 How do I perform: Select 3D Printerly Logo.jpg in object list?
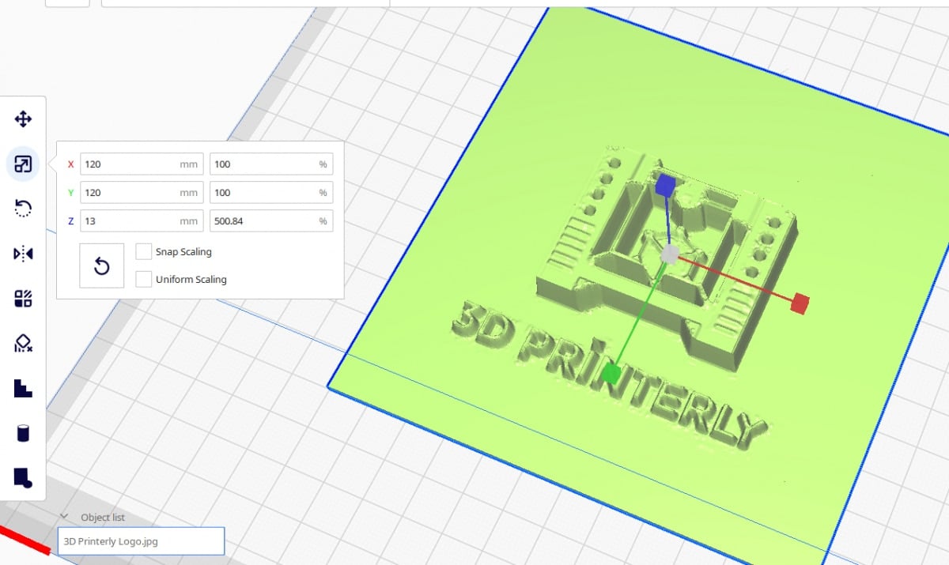tap(142, 541)
